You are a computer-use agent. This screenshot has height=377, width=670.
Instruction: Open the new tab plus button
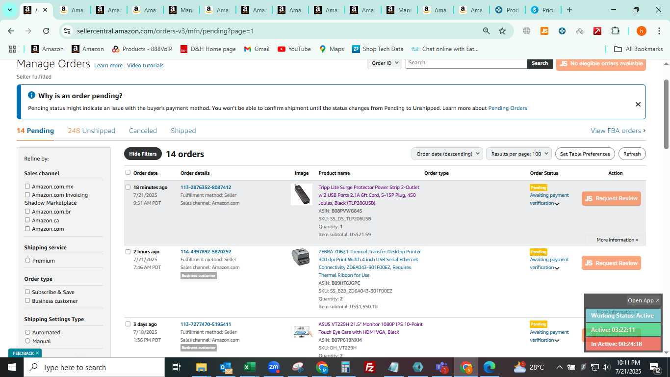click(569, 10)
